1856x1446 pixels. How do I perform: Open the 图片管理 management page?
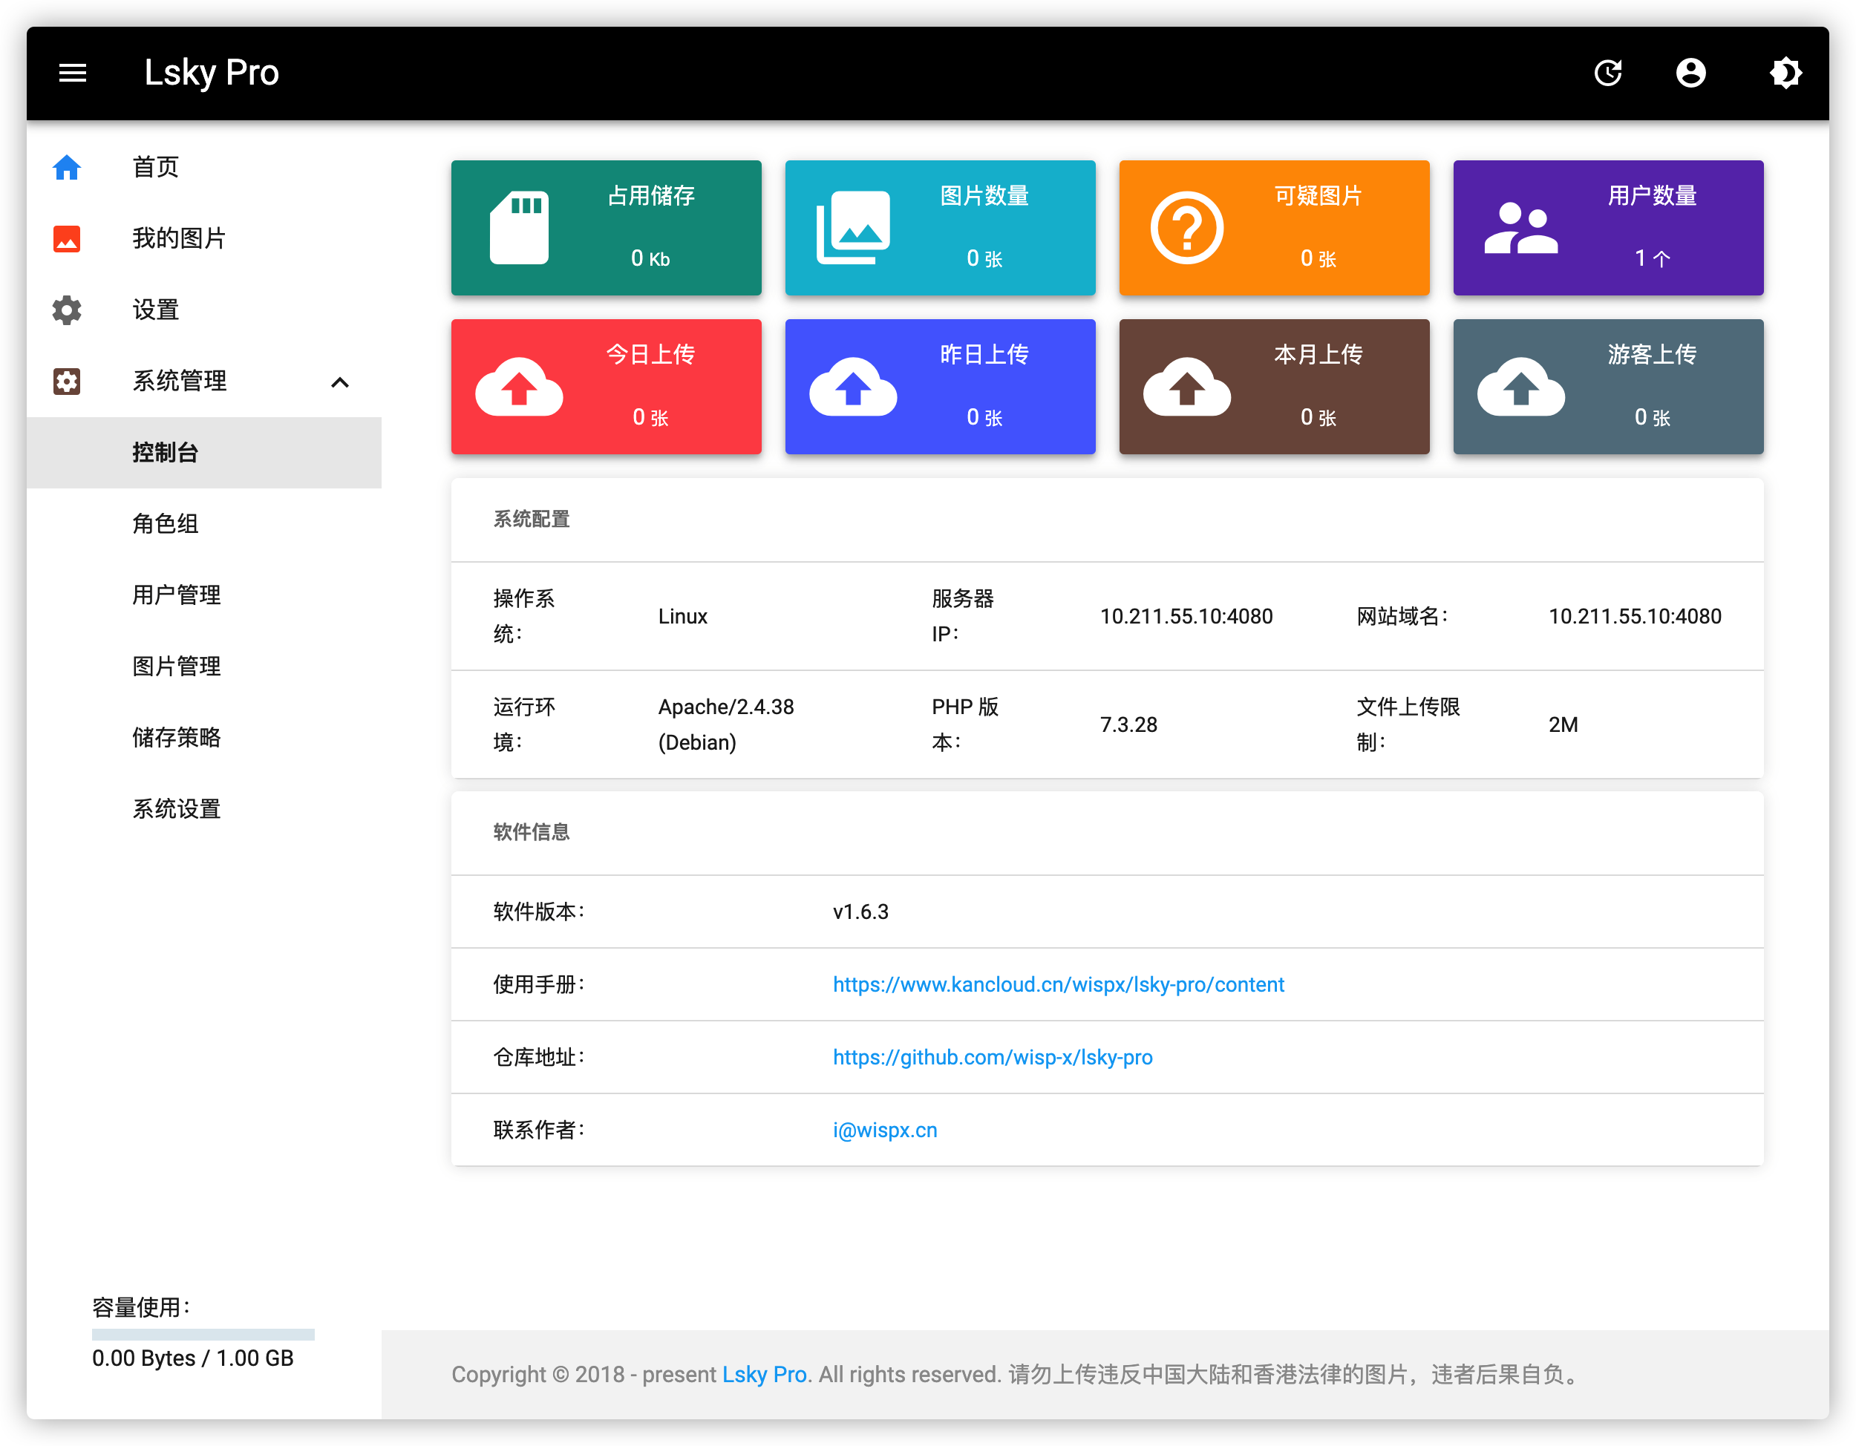[176, 667]
